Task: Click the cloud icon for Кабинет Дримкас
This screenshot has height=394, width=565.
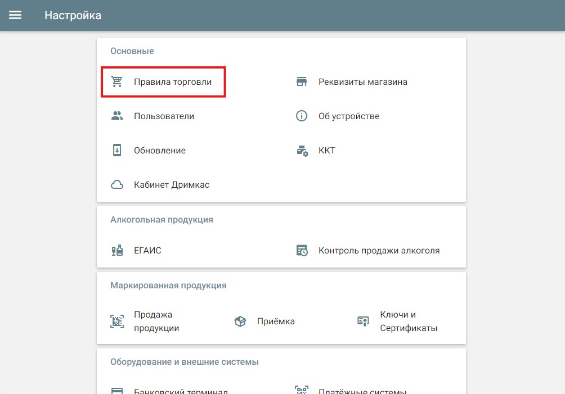Action: click(117, 185)
